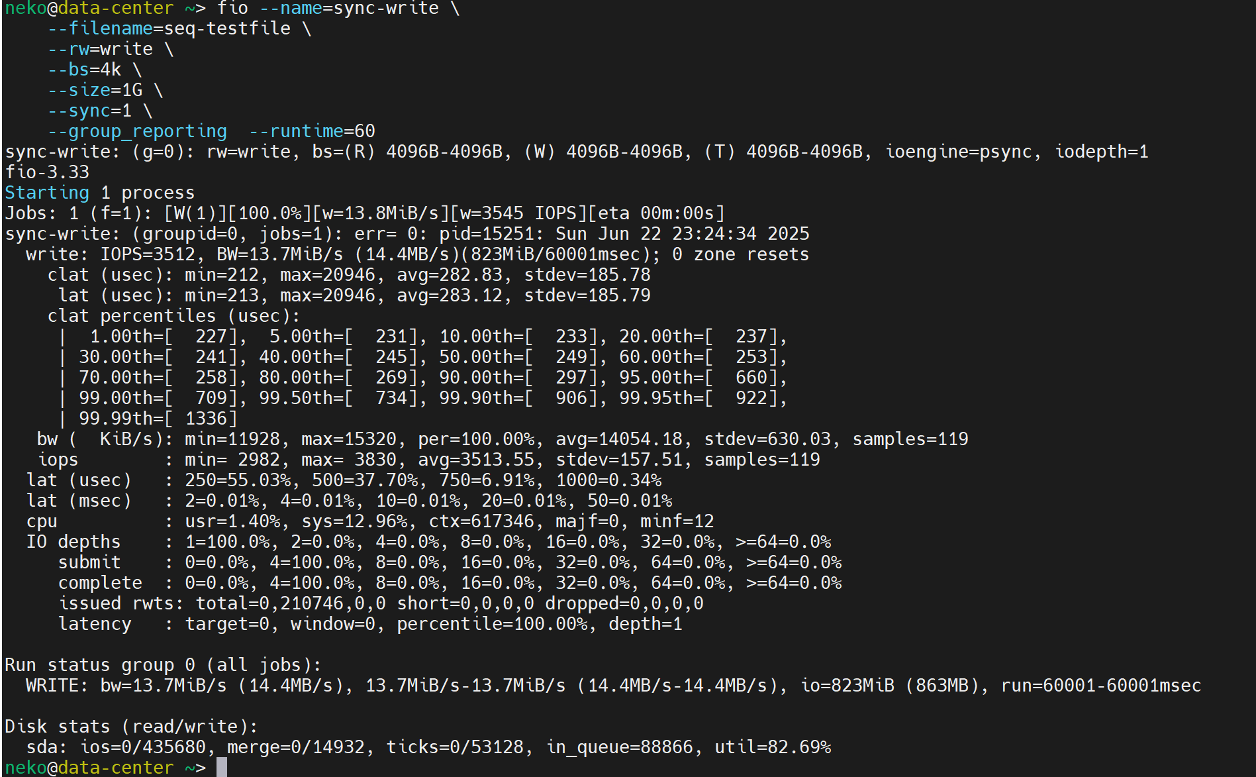Click the 'IO depths' label

tap(73, 542)
